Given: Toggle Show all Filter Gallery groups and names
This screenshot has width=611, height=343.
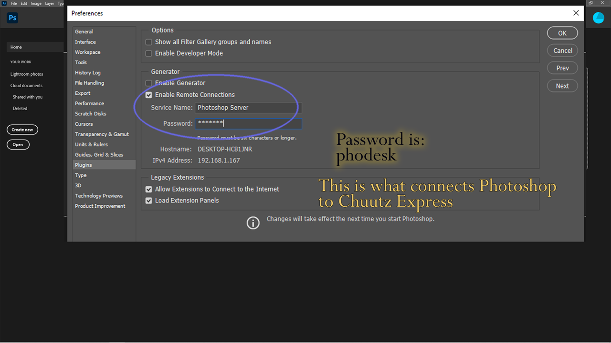Looking at the screenshot, I should pos(148,42).
